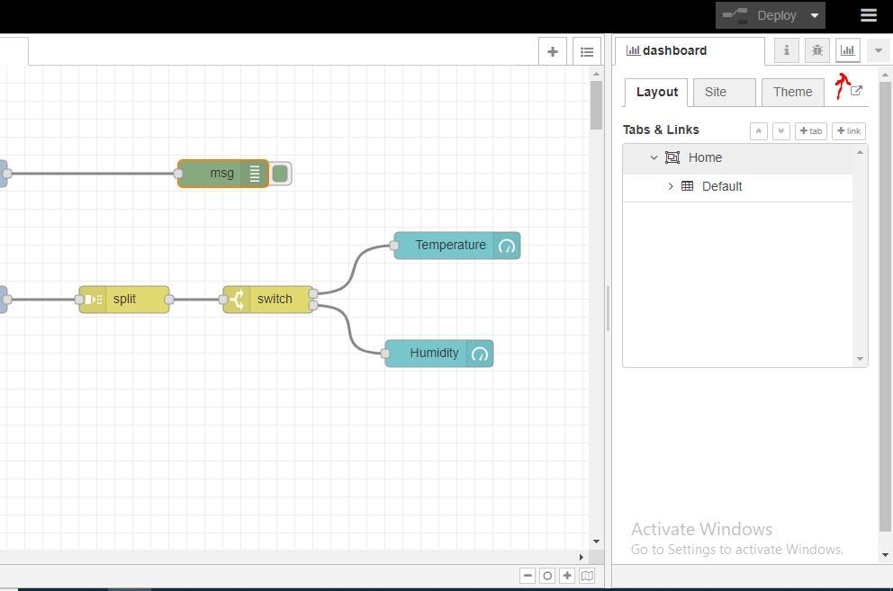This screenshot has width=893, height=591.
Task: Add a new link button
Action: tap(849, 131)
